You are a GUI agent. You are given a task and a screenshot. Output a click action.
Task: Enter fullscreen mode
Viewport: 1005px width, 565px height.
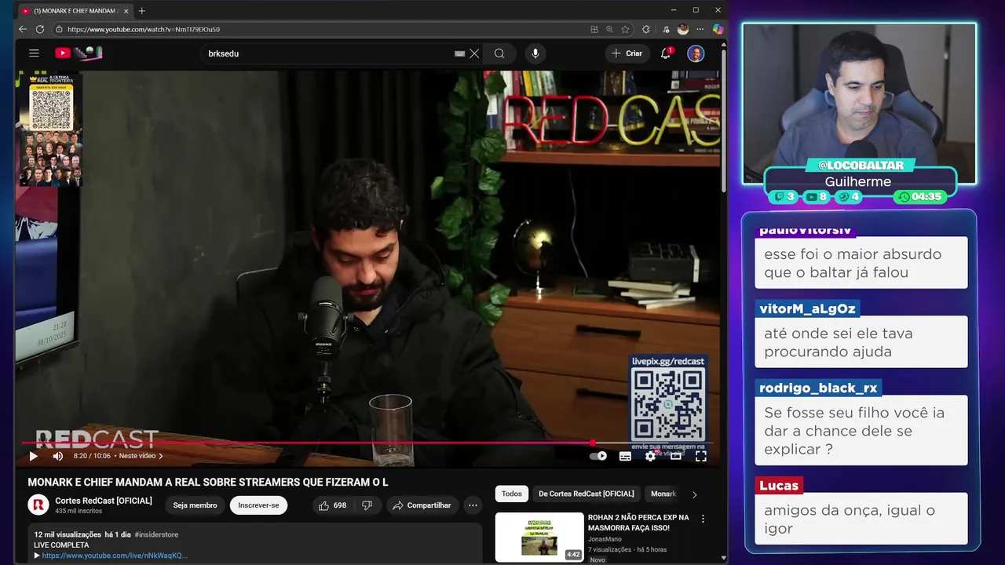(700, 456)
